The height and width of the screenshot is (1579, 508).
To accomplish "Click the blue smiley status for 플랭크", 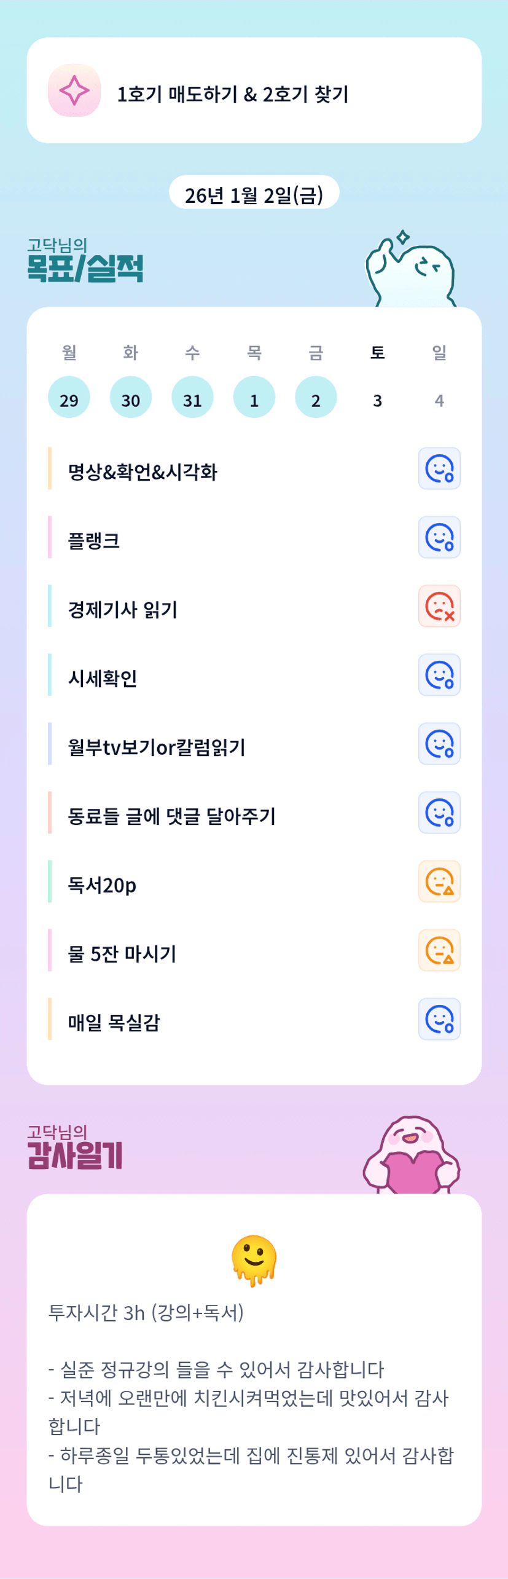I will tap(439, 538).
